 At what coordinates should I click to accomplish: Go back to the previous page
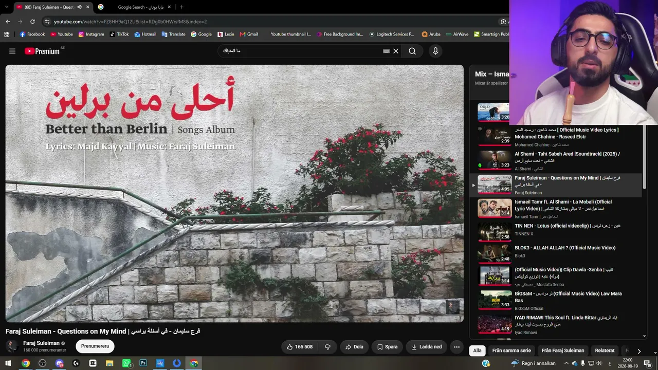point(8,22)
